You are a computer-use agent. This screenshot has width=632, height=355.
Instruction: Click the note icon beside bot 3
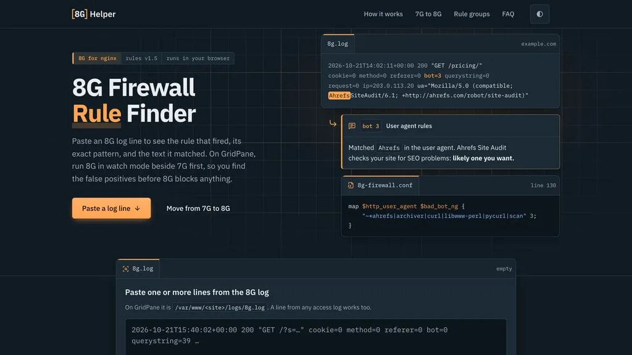pyautogui.click(x=352, y=126)
